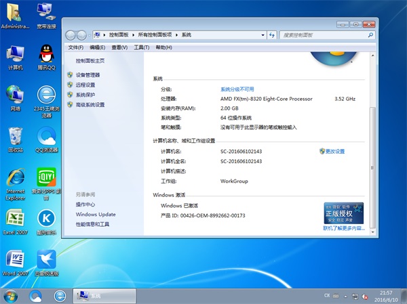This screenshot has width=407, height=304.
Task: Launch the iQIYI PPS desktop icon
Action: [46, 184]
